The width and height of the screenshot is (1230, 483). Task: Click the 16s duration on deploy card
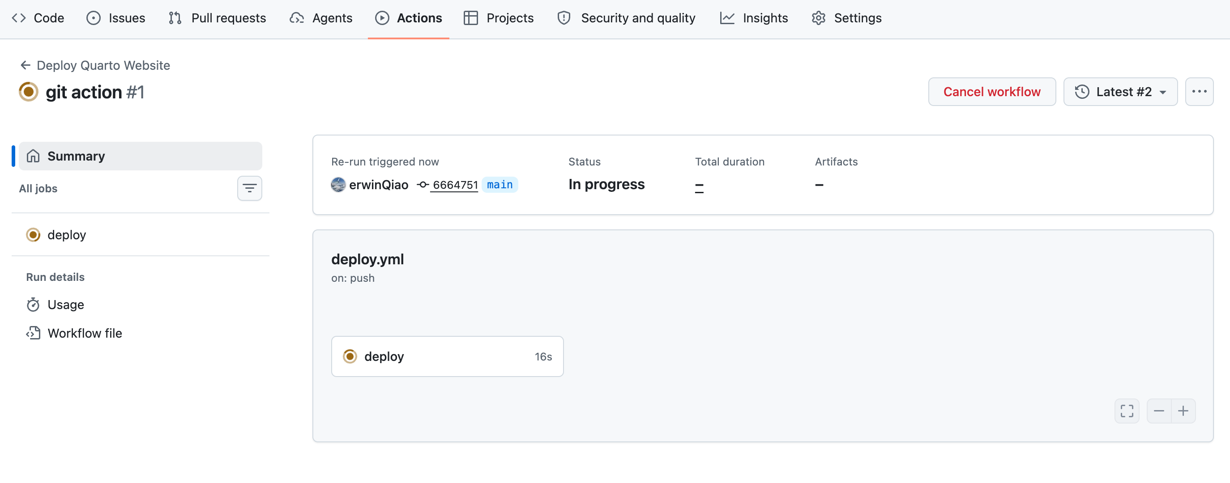(543, 356)
